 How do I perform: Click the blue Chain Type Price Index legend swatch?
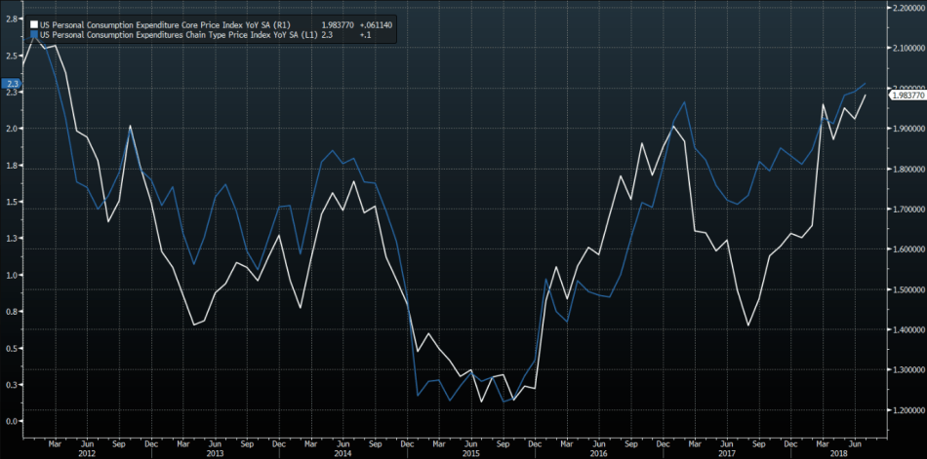tap(34, 35)
